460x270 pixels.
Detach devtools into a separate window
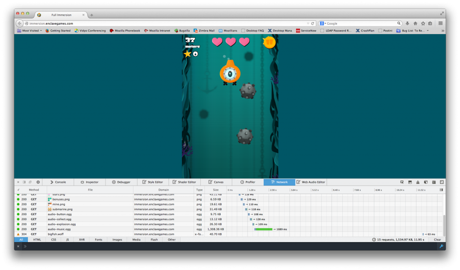pyautogui.click(x=30, y=182)
